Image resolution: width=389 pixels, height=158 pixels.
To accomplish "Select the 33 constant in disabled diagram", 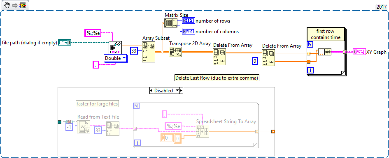I will tap(98, 131).
